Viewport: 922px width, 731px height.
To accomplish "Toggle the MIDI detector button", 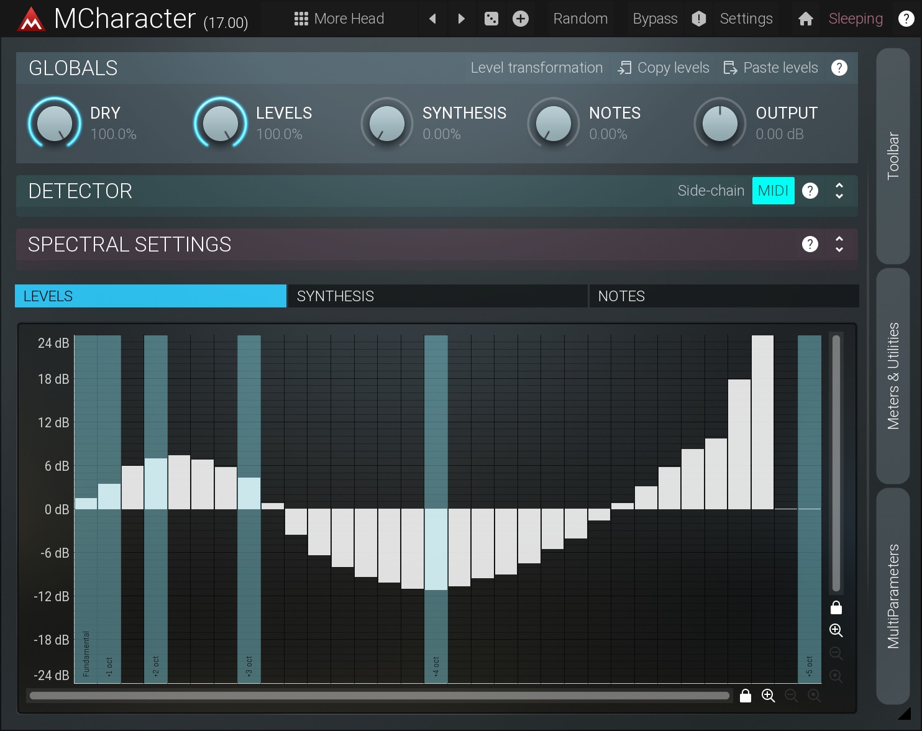I will point(773,191).
